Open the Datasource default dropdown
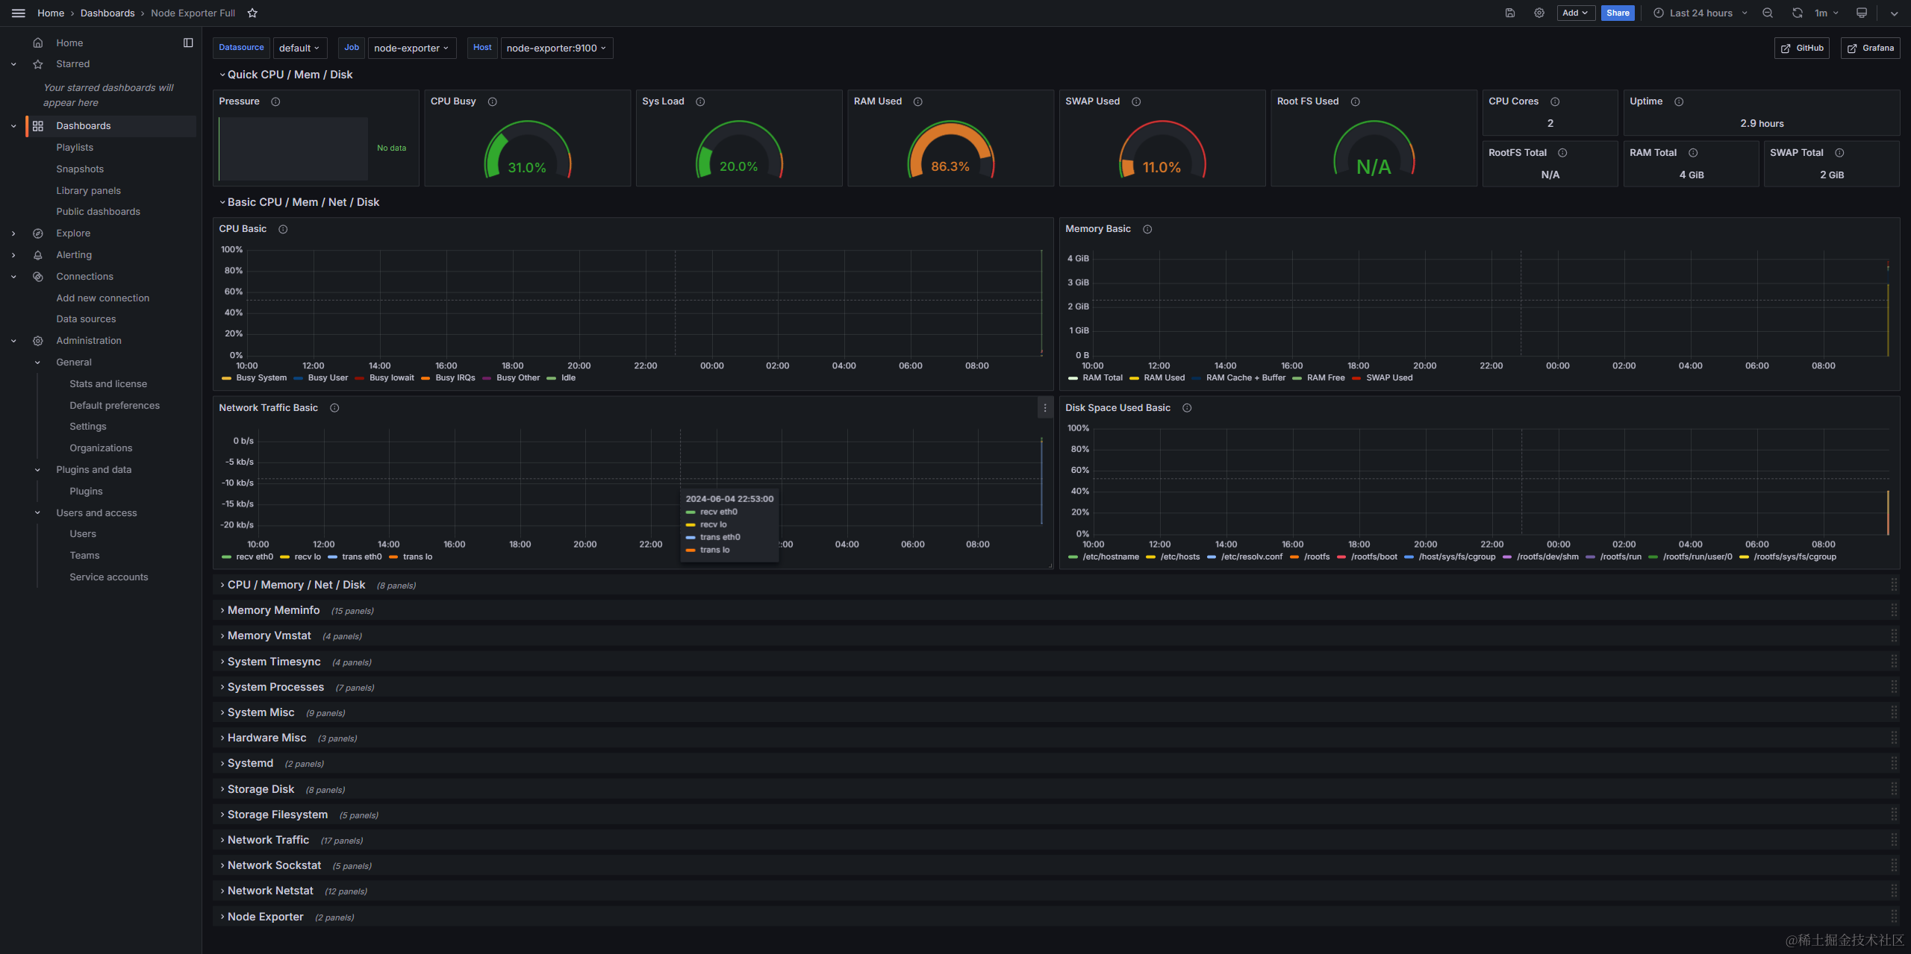The width and height of the screenshot is (1911, 954). pos(299,48)
